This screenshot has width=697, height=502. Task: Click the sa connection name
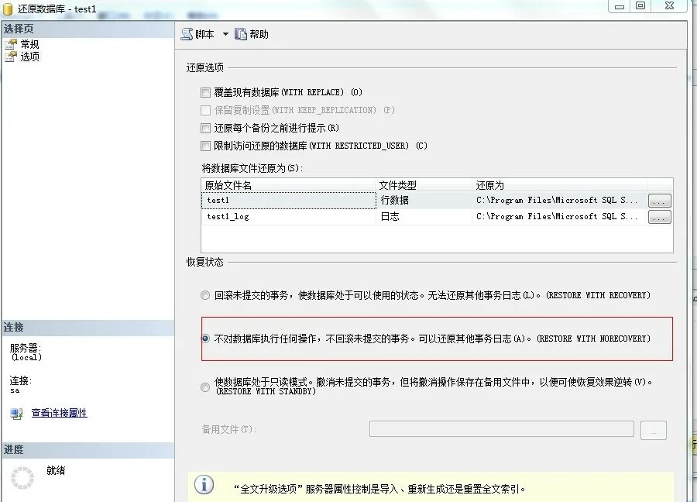[15, 391]
